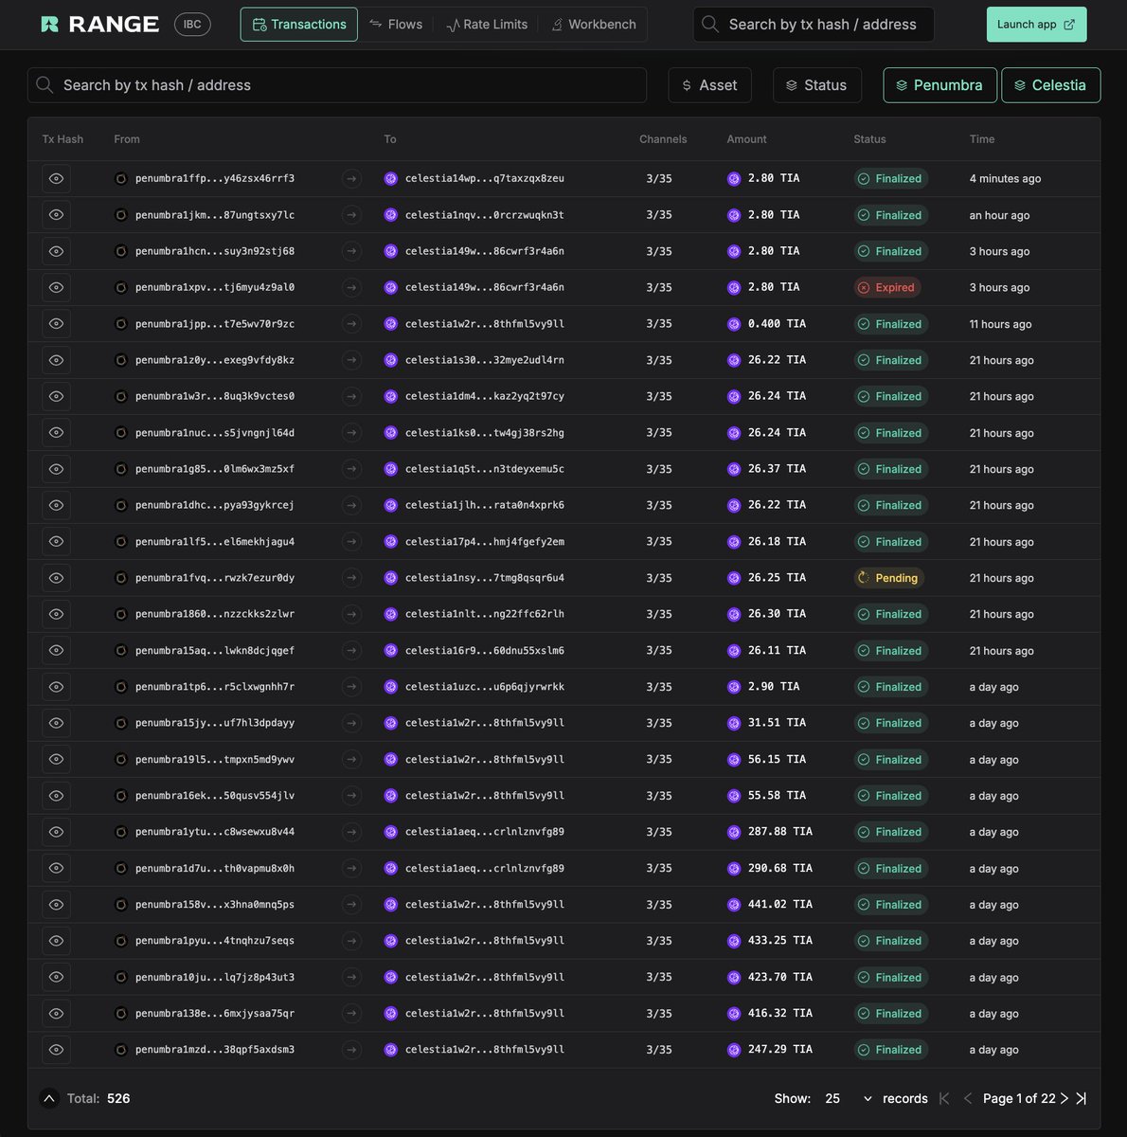Click the Celestia icon beside celestia14wp...q7taxzqx8zeu
The image size is (1127, 1137).
click(390, 178)
